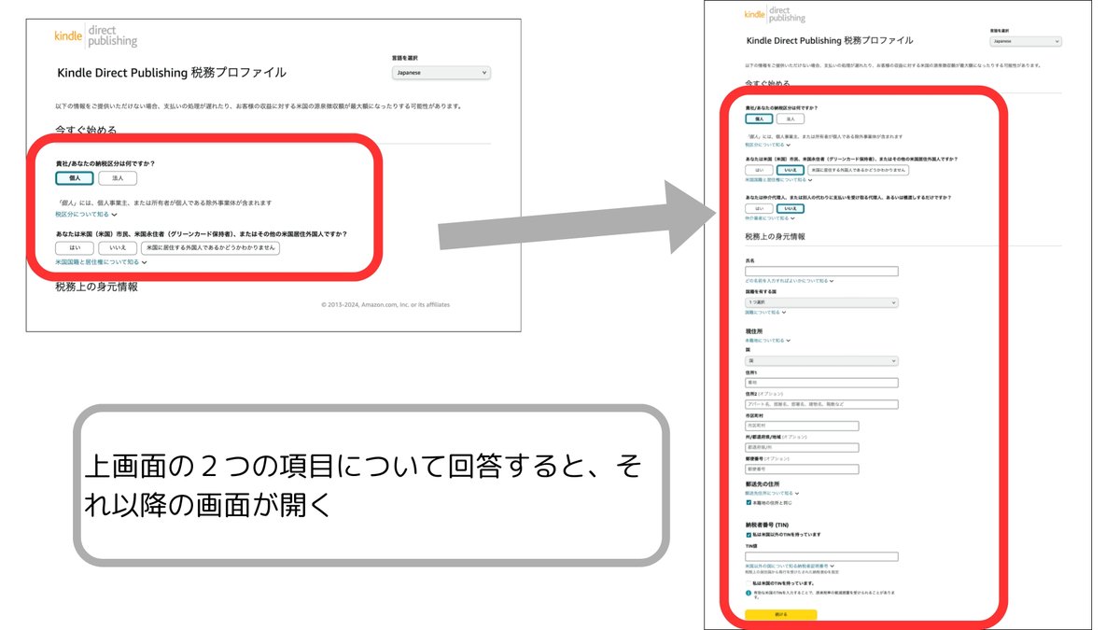Screen dimensions: 1120x630
Task: Expand 郵送先住所について知る
Action: coord(772,493)
